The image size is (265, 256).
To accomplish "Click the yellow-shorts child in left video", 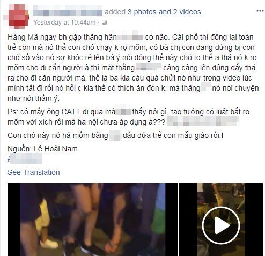I will click(x=43, y=220).
